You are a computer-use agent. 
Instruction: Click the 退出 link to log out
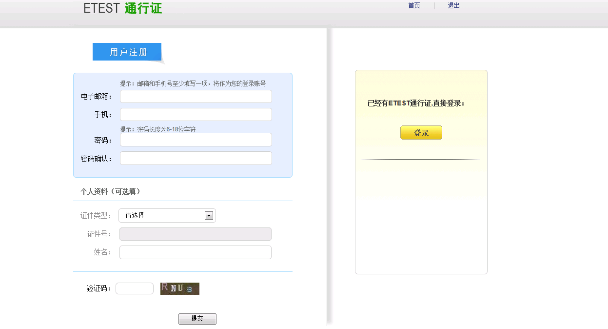coord(453,6)
